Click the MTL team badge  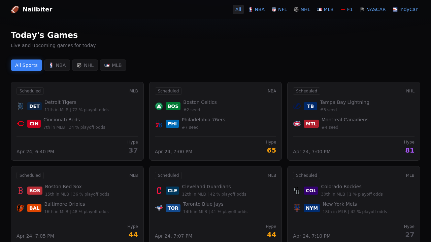coord(311,124)
